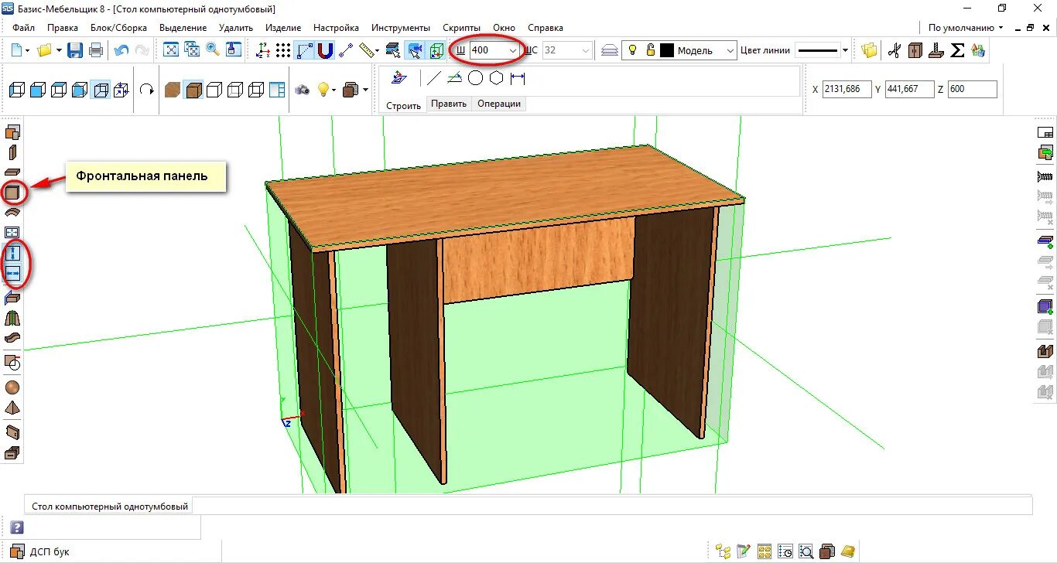Open the Блок/Сборка menu
This screenshot has width=1057, height=563.
point(118,28)
